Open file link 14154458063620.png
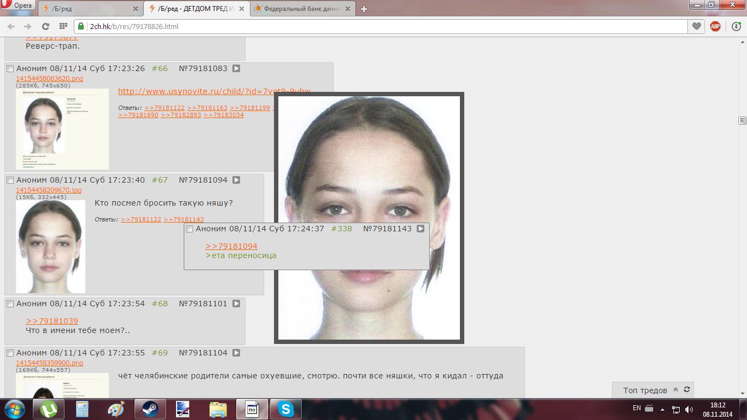 [49, 78]
